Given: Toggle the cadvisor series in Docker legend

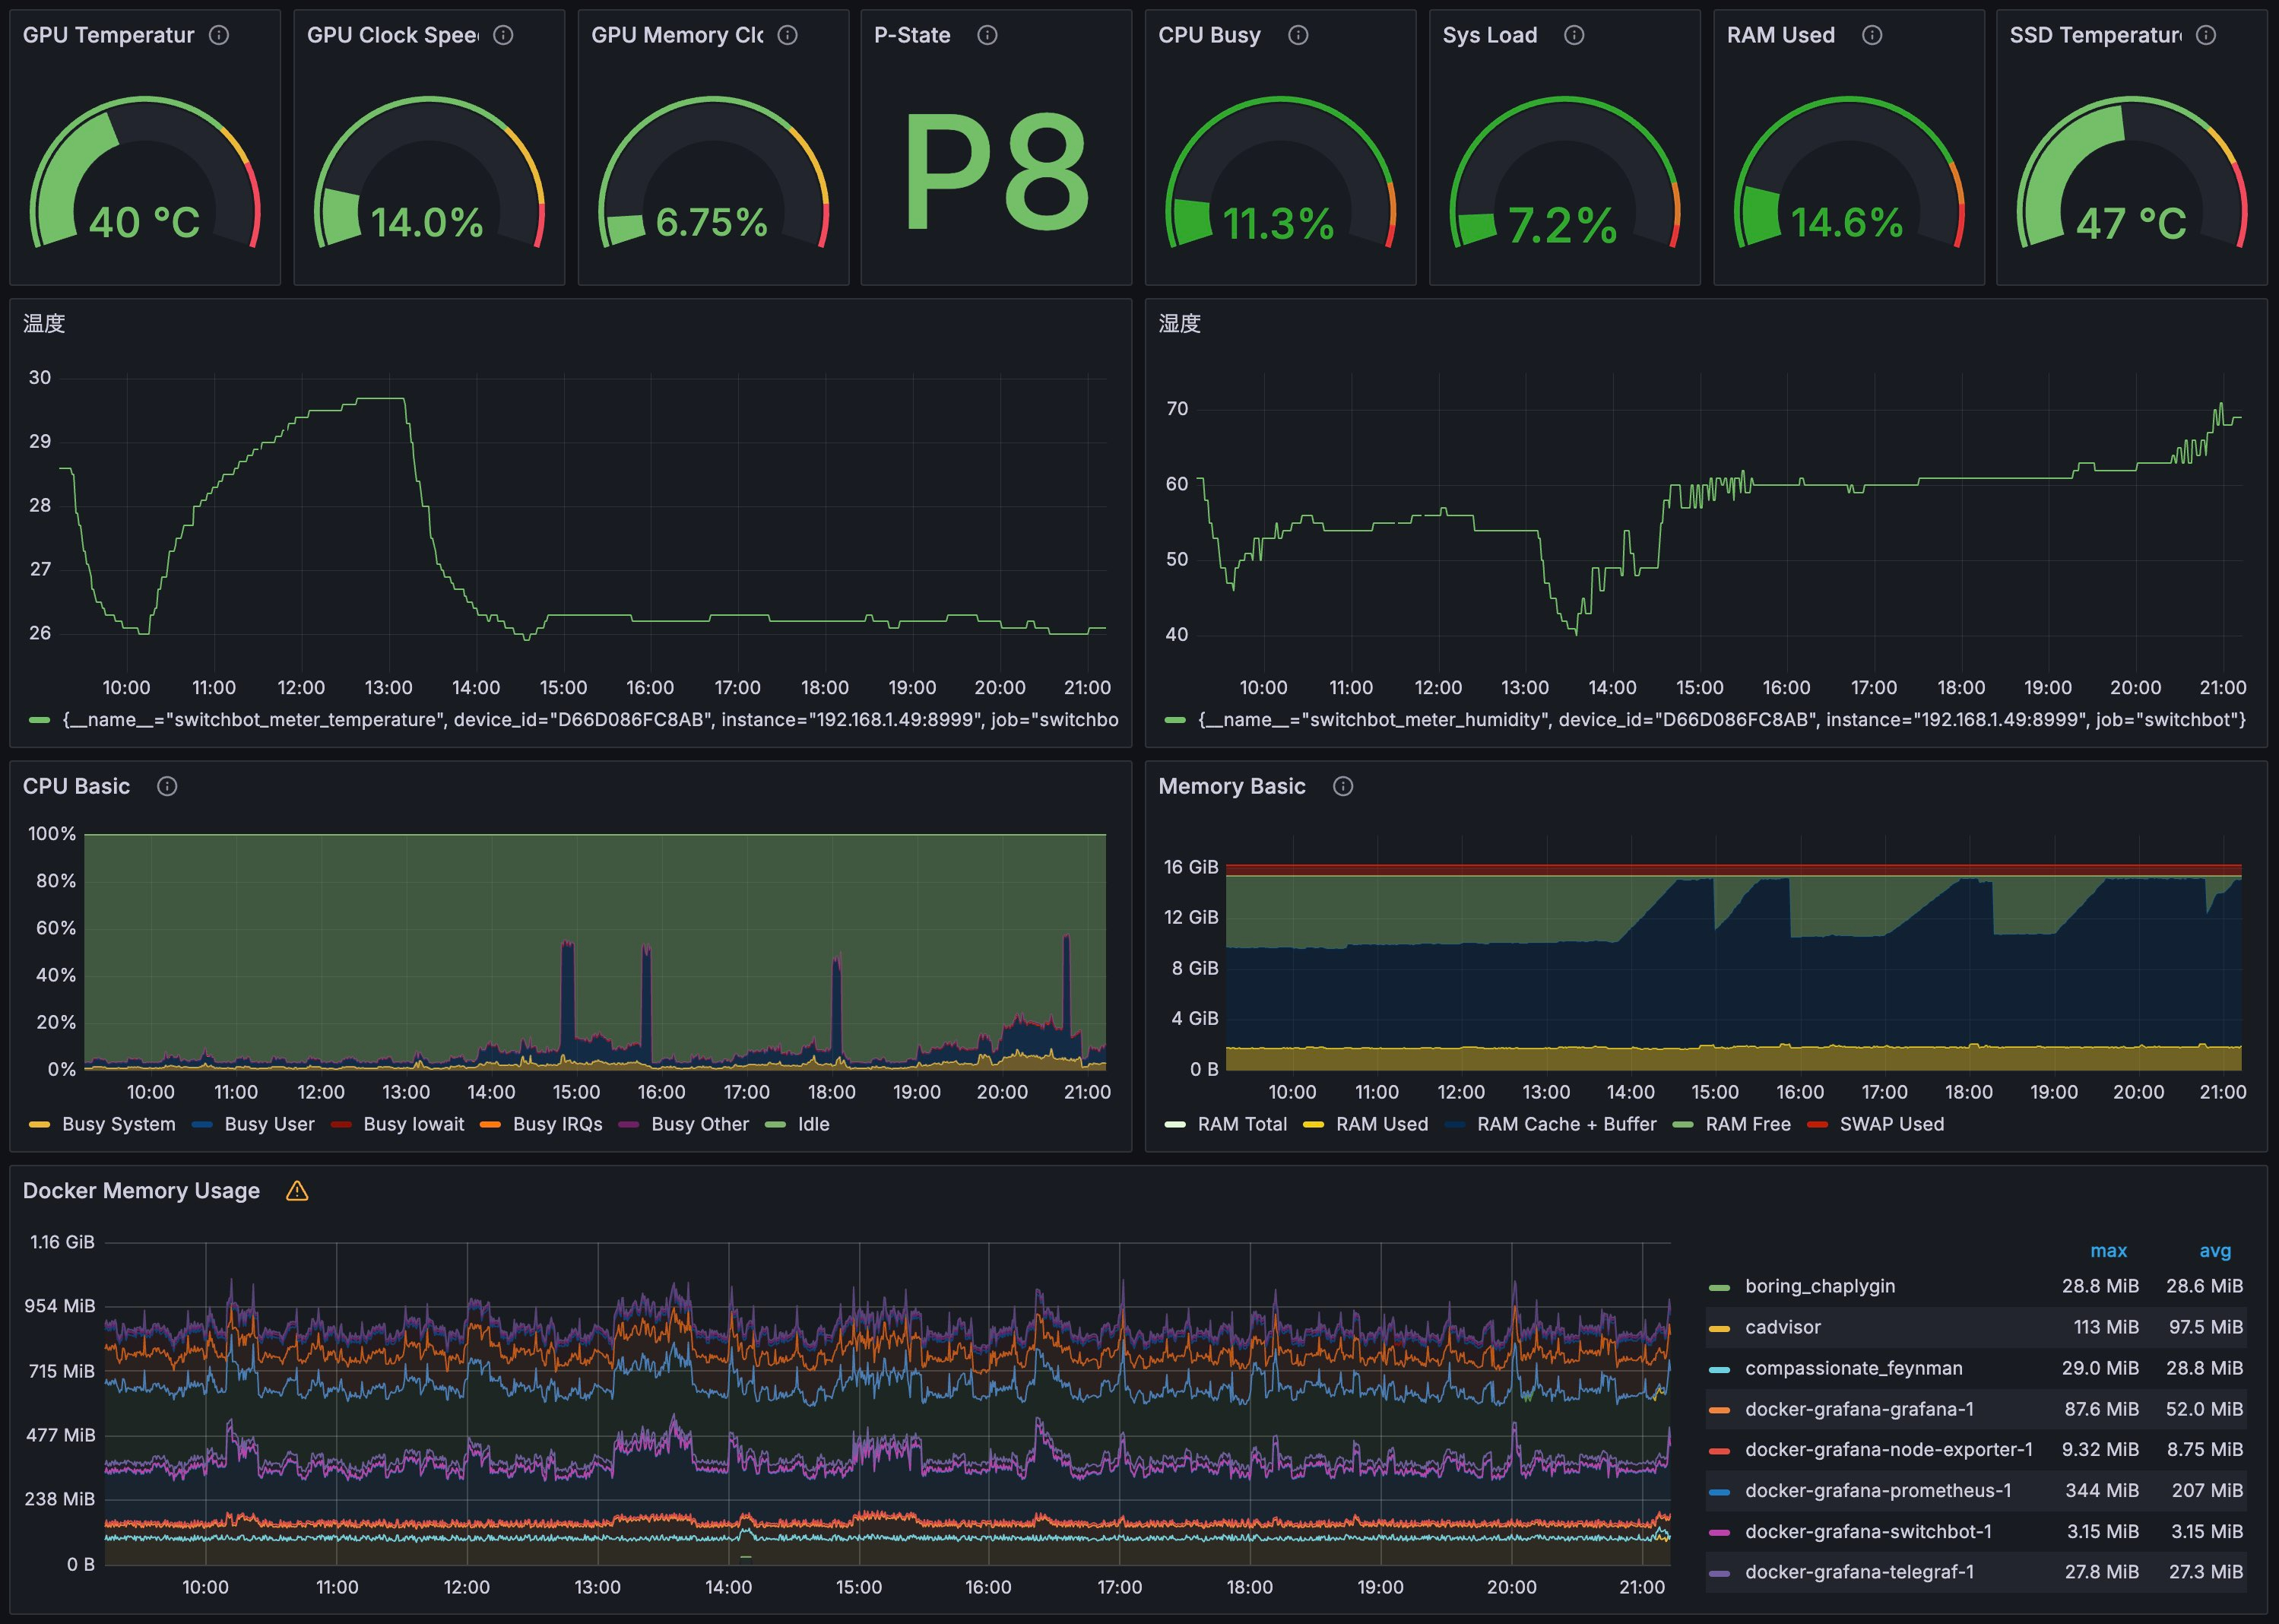Looking at the screenshot, I should pos(1785,1327).
